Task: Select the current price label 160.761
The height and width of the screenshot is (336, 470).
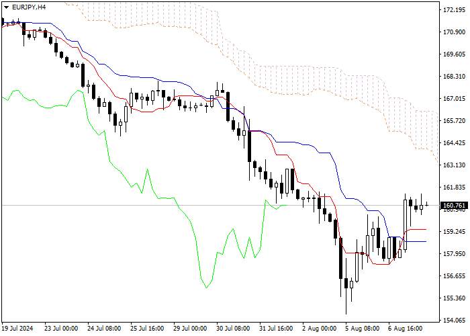Action: click(454, 206)
